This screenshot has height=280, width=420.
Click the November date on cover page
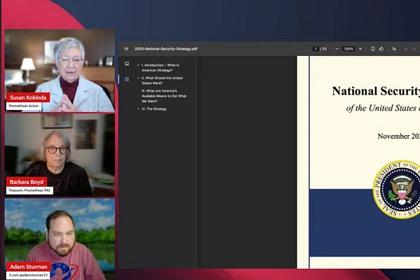coord(398,136)
